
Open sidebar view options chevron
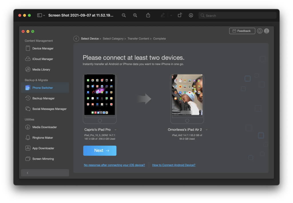pos(44,15)
